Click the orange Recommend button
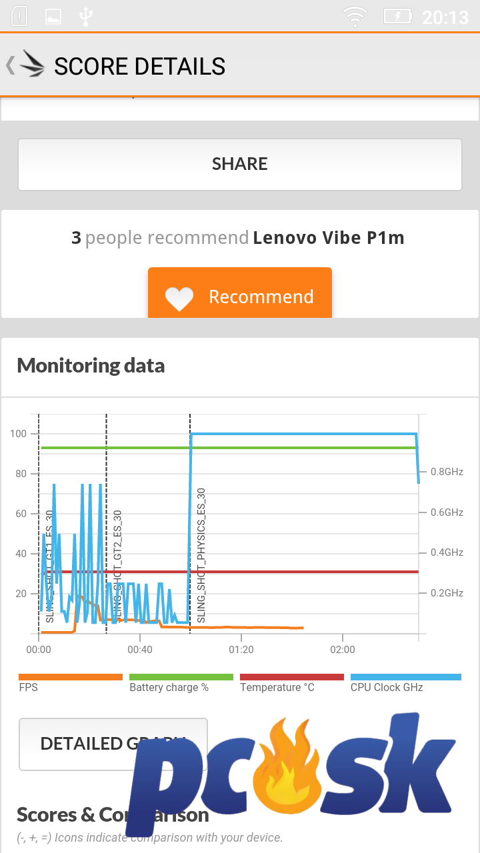Viewport: 480px width, 853px height. (240, 293)
